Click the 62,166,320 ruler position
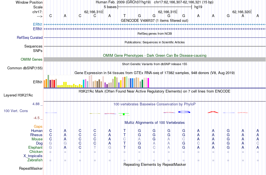 tap(241, 12)
